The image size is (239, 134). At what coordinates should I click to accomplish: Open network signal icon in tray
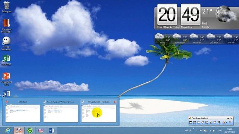210,131
